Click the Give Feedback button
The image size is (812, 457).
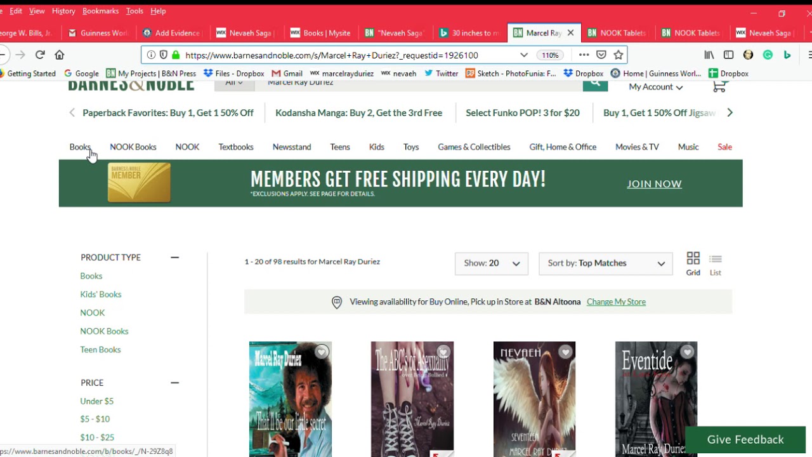click(x=745, y=439)
